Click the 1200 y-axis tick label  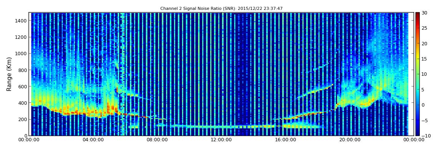(21, 37)
